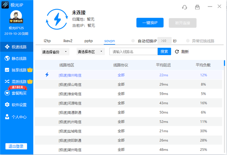Click the 刷新 refresh icon
The image size is (227, 155).
click(176, 52)
